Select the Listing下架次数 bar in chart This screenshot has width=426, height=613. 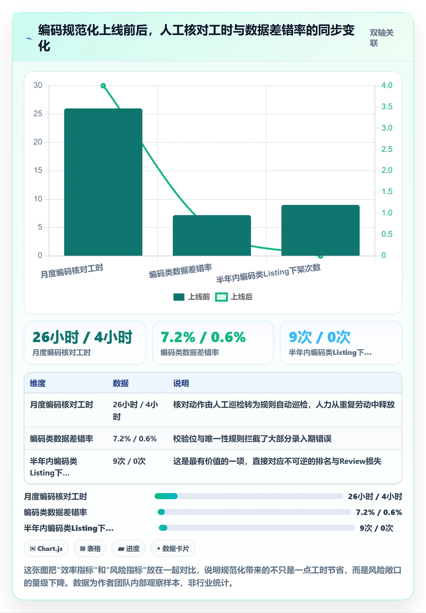point(320,230)
